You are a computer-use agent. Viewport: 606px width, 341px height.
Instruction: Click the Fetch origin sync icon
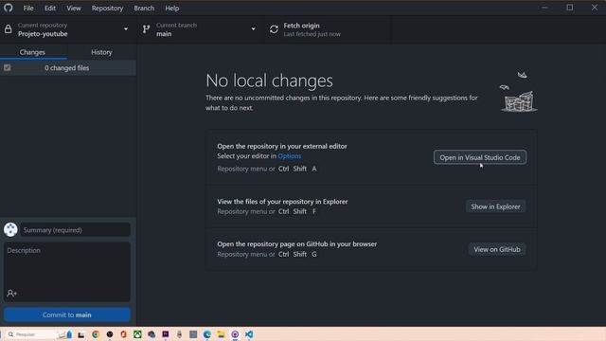point(274,29)
